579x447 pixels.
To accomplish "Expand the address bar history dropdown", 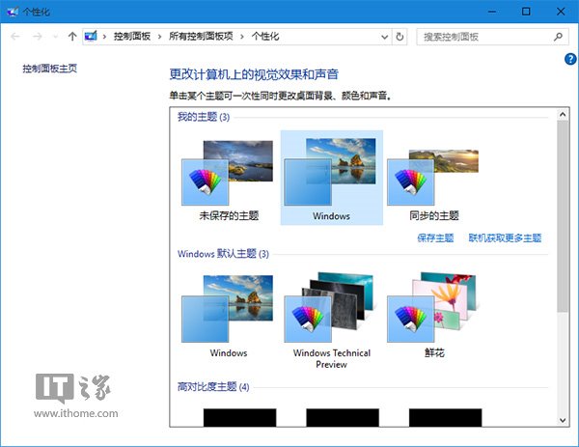I will [x=384, y=37].
